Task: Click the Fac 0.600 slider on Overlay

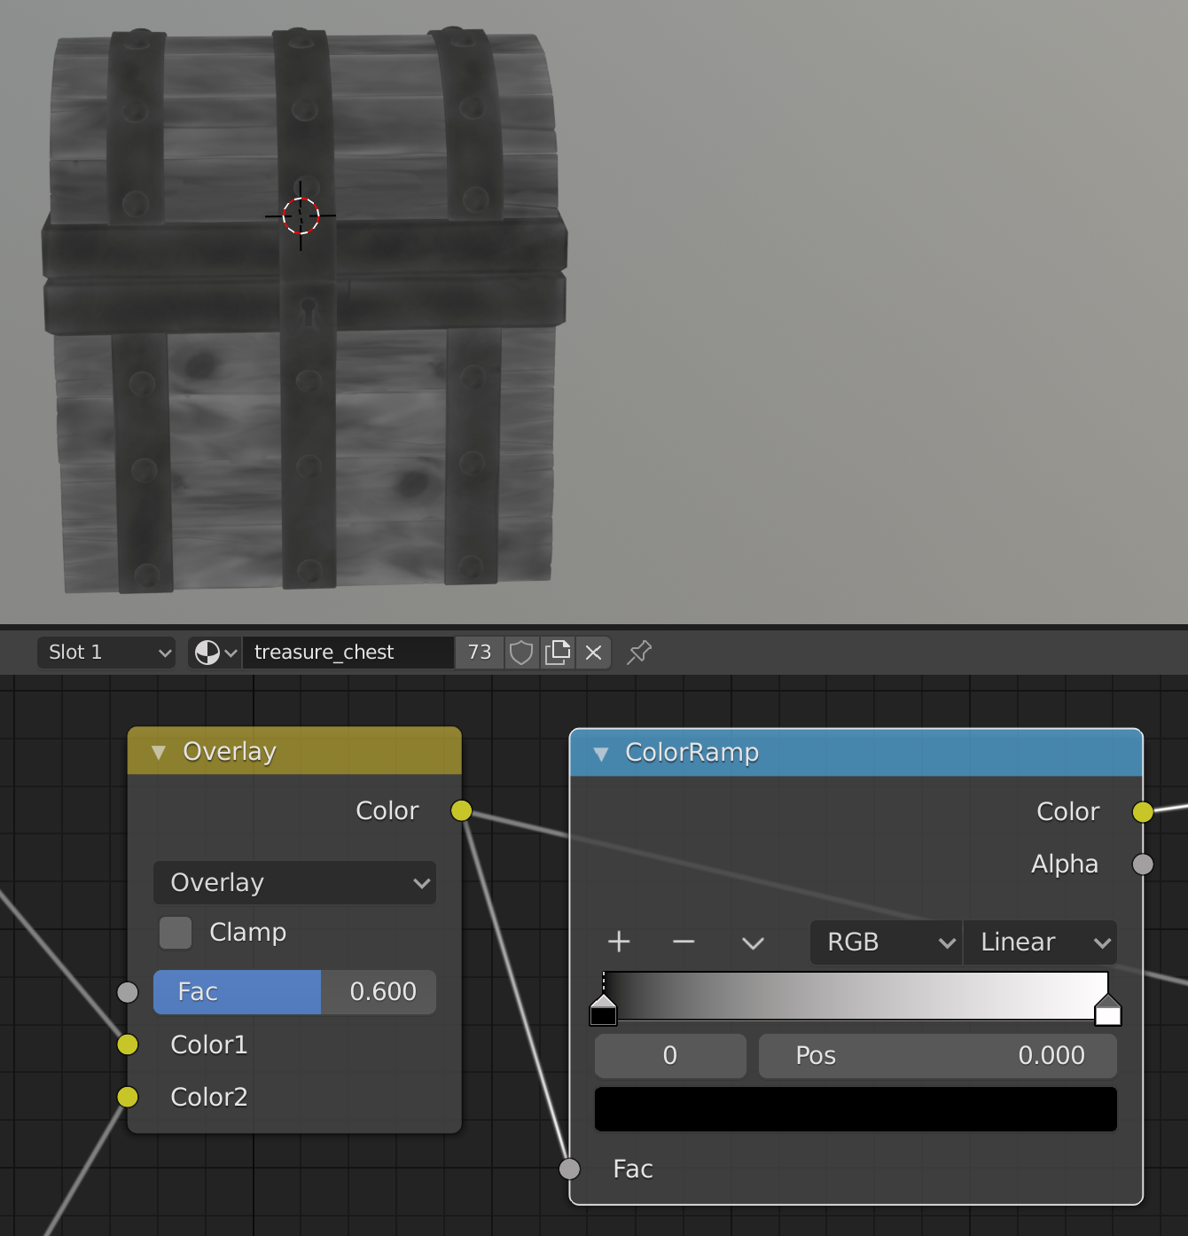Action: (294, 992)
